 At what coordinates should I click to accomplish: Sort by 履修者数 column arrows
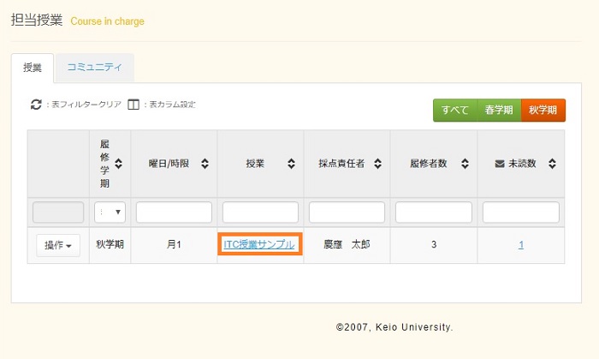coord(466,163)
